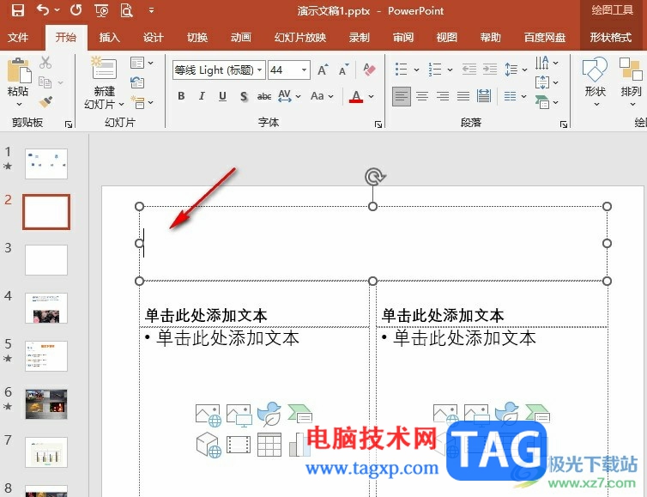Toggle text Shadow S button
The image size is (647, 497).
pos(244,97)
